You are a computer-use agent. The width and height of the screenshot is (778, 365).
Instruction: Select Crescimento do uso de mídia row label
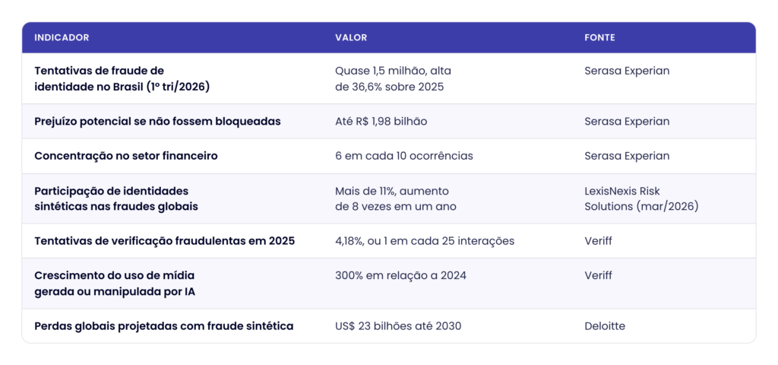point(115,284)
